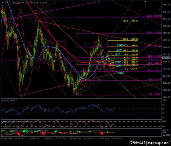The image size is (171, 146).
Task: Select Fibonacci label 100.0 - 1330.98
Action: tap(130, 50)
